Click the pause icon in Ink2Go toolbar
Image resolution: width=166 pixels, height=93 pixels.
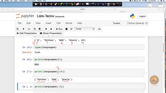tap(99, 4)
